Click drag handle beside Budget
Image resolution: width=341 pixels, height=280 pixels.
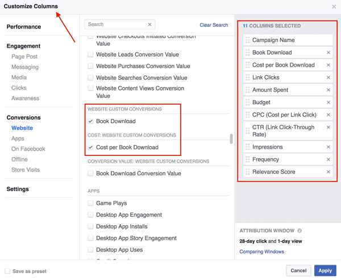(247, 102)
